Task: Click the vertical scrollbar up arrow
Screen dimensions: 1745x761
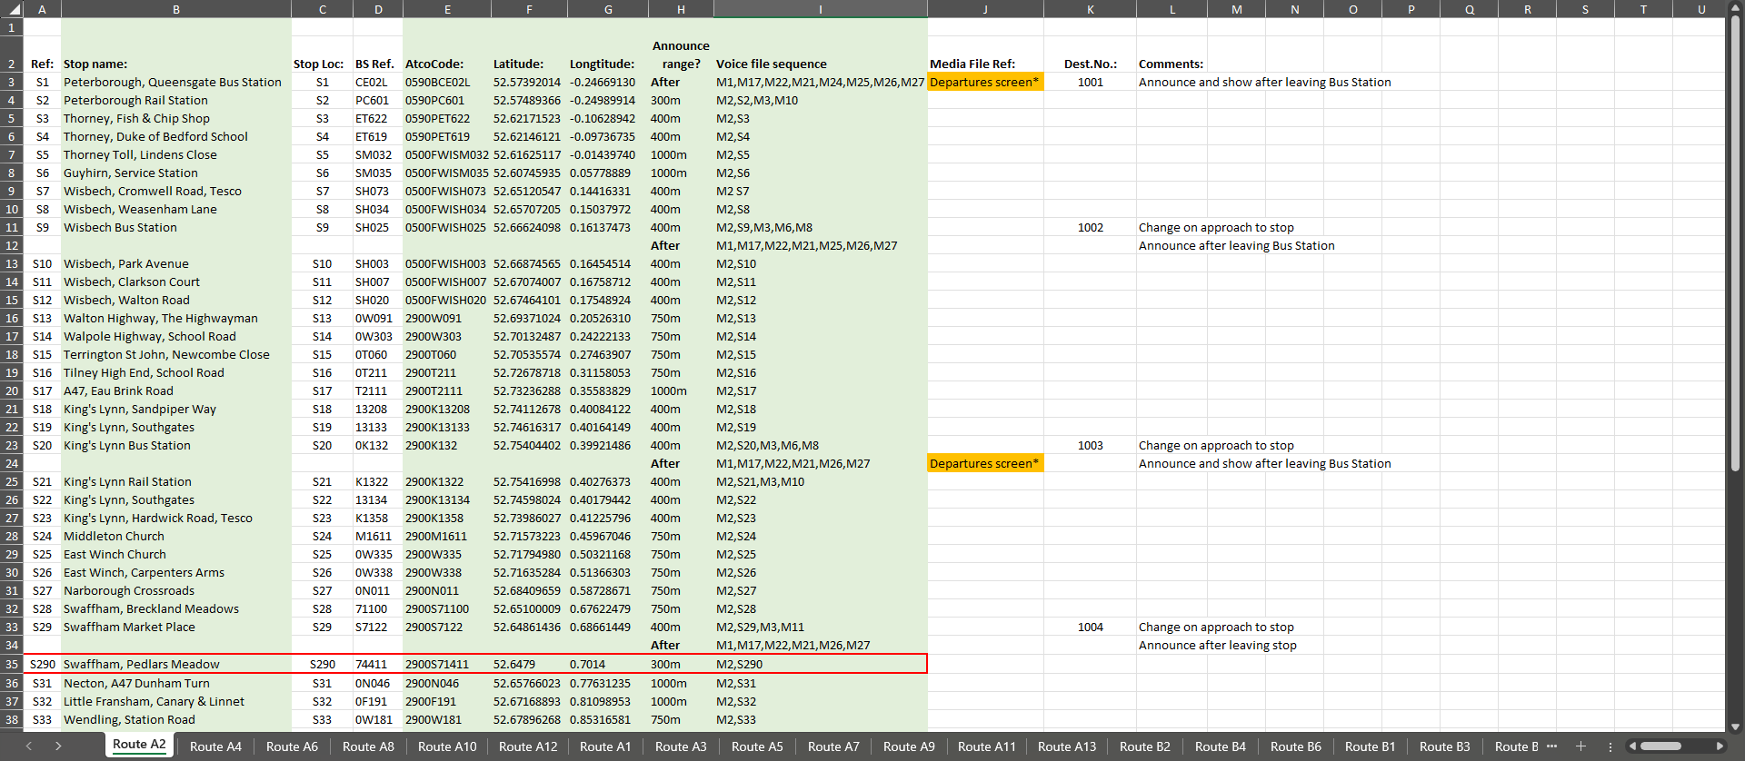Action: [1735, 8]
